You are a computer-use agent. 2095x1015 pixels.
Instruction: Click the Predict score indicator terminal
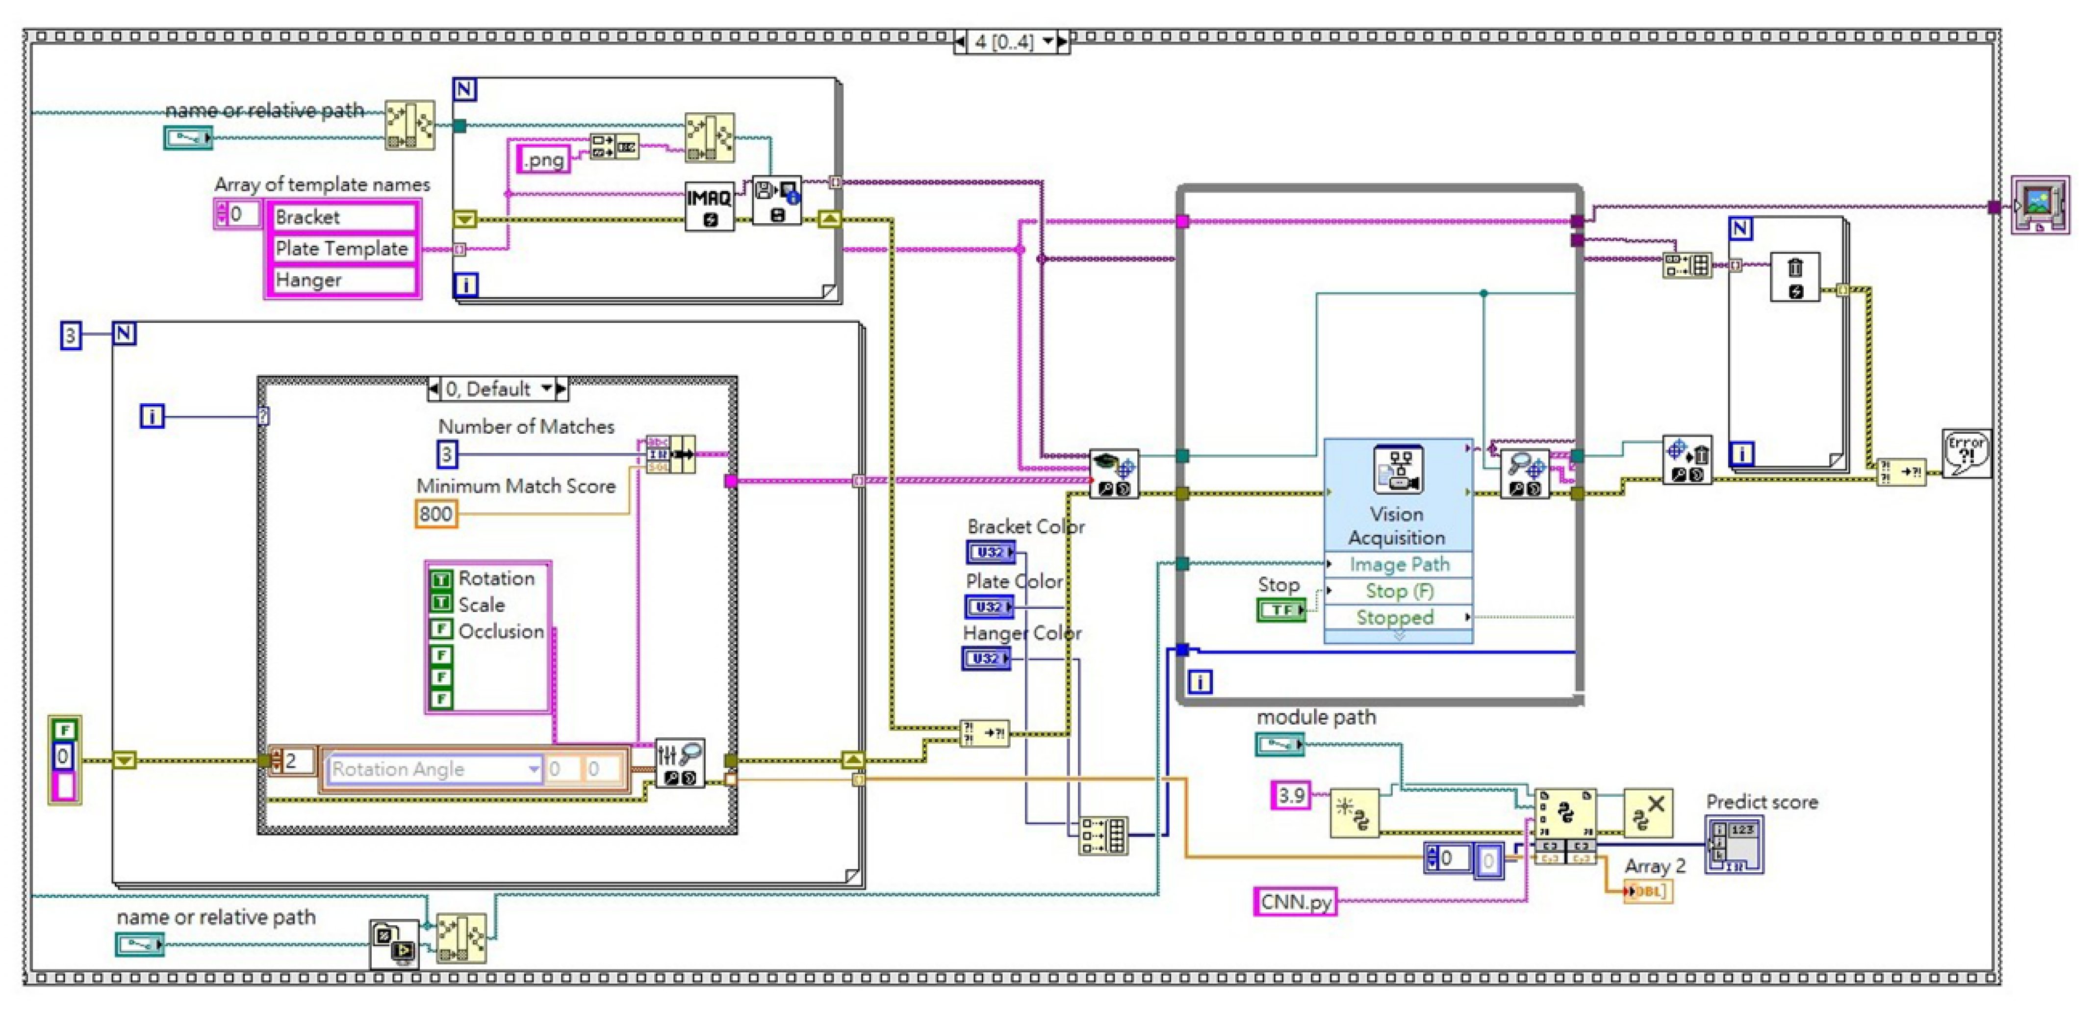[1734, 845]
